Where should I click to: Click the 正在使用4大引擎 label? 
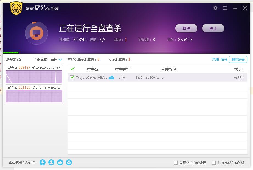(x=23, y=162)
